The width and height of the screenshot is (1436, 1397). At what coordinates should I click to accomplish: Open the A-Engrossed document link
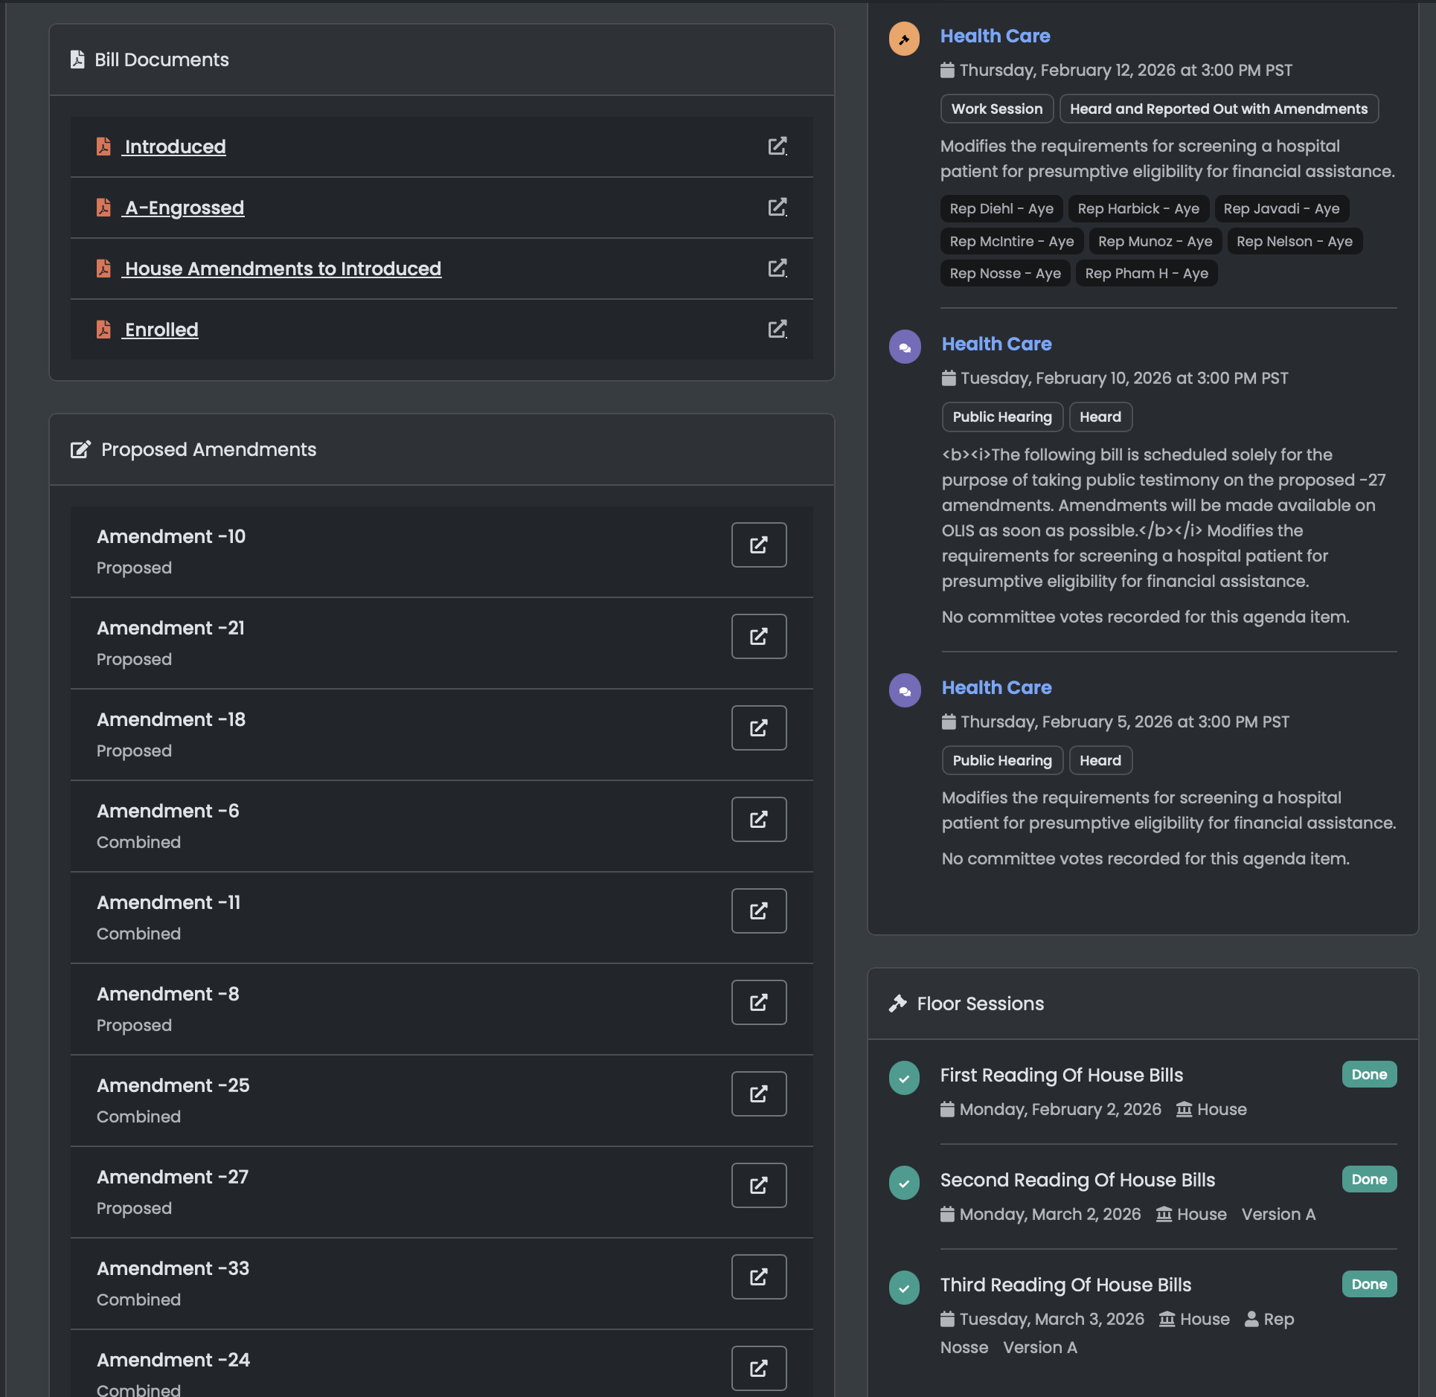[x=183, y=208]
